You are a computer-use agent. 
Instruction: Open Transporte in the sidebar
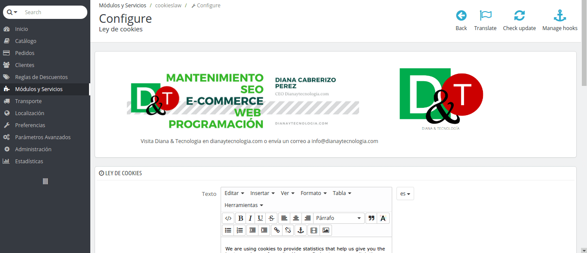coord(45,101)
